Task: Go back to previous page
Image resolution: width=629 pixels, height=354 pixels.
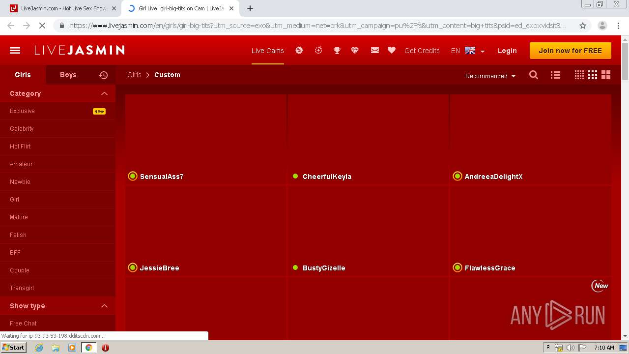Action: [x=11, y=26]
